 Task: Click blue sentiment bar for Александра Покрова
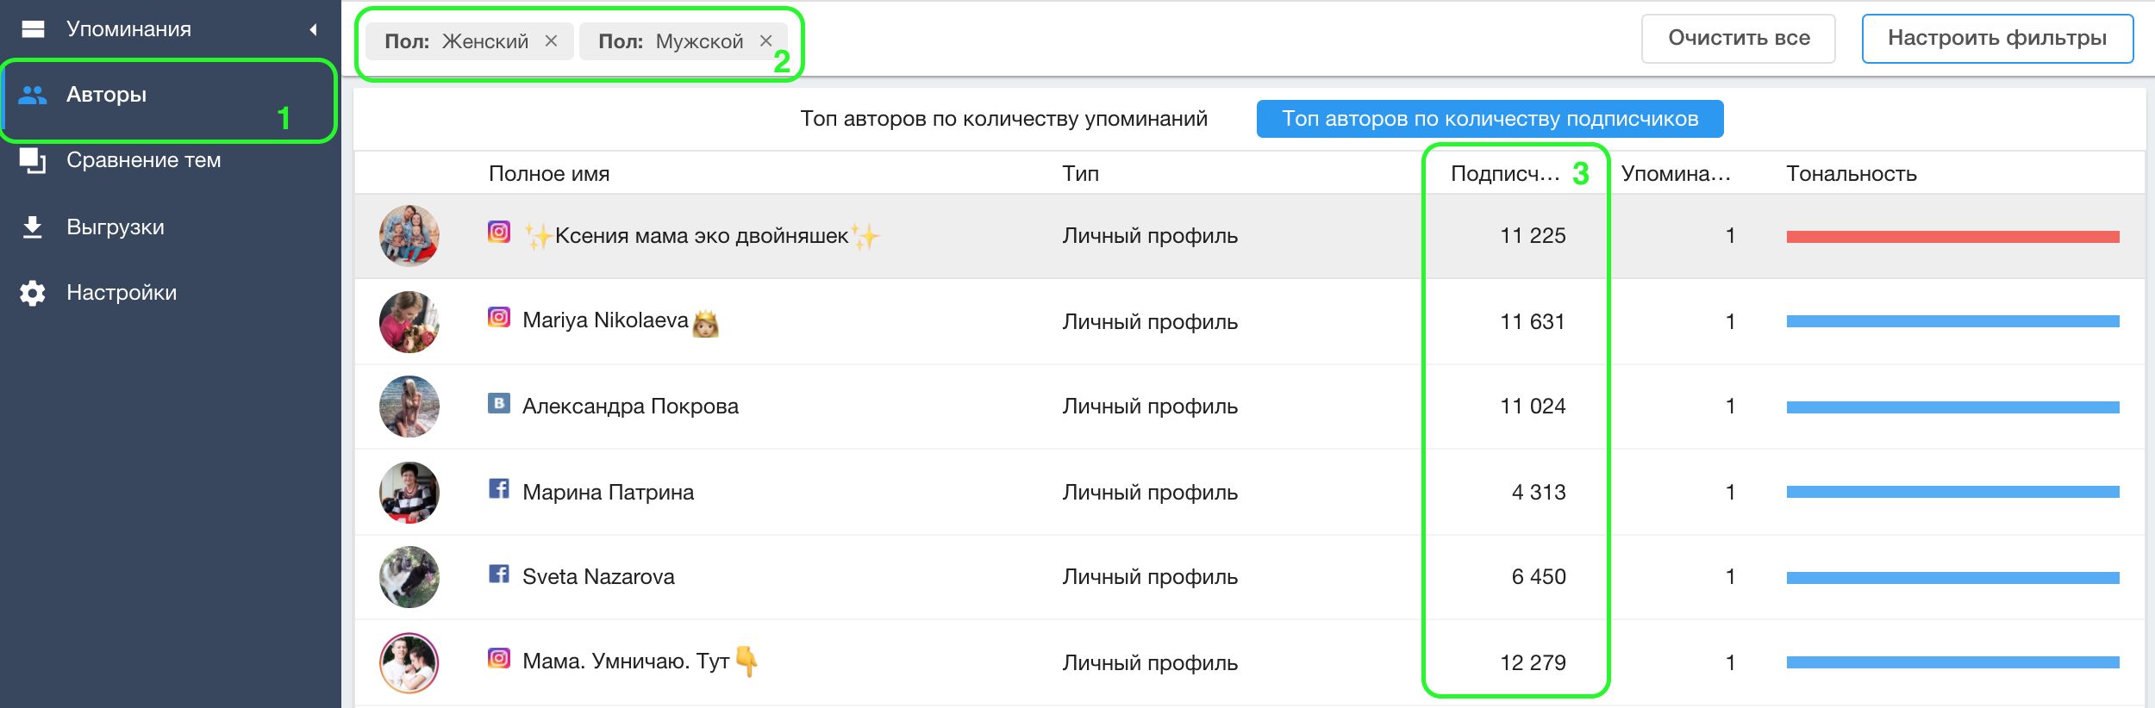click(1952, 407)
